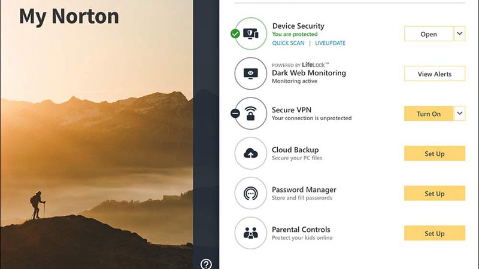The image size is (479, 269).
Task: Click the 'Parental Controls' title text
Action: pos(301,230)
